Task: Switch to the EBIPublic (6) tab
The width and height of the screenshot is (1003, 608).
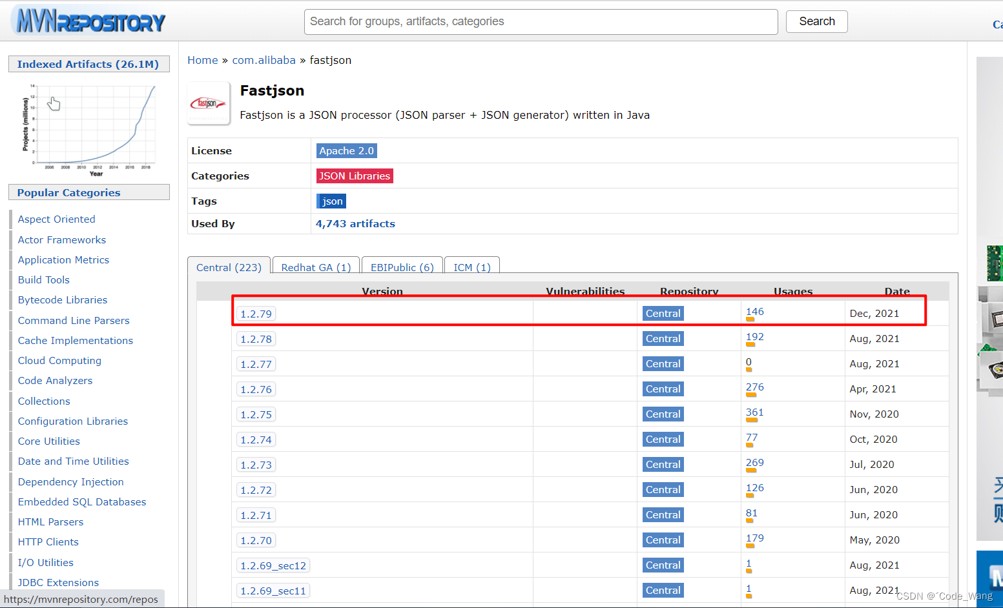Action: click(402, 267)
